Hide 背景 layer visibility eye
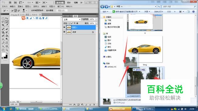The width and height of the screenshot is (198, 111). [x=64, y=32]
